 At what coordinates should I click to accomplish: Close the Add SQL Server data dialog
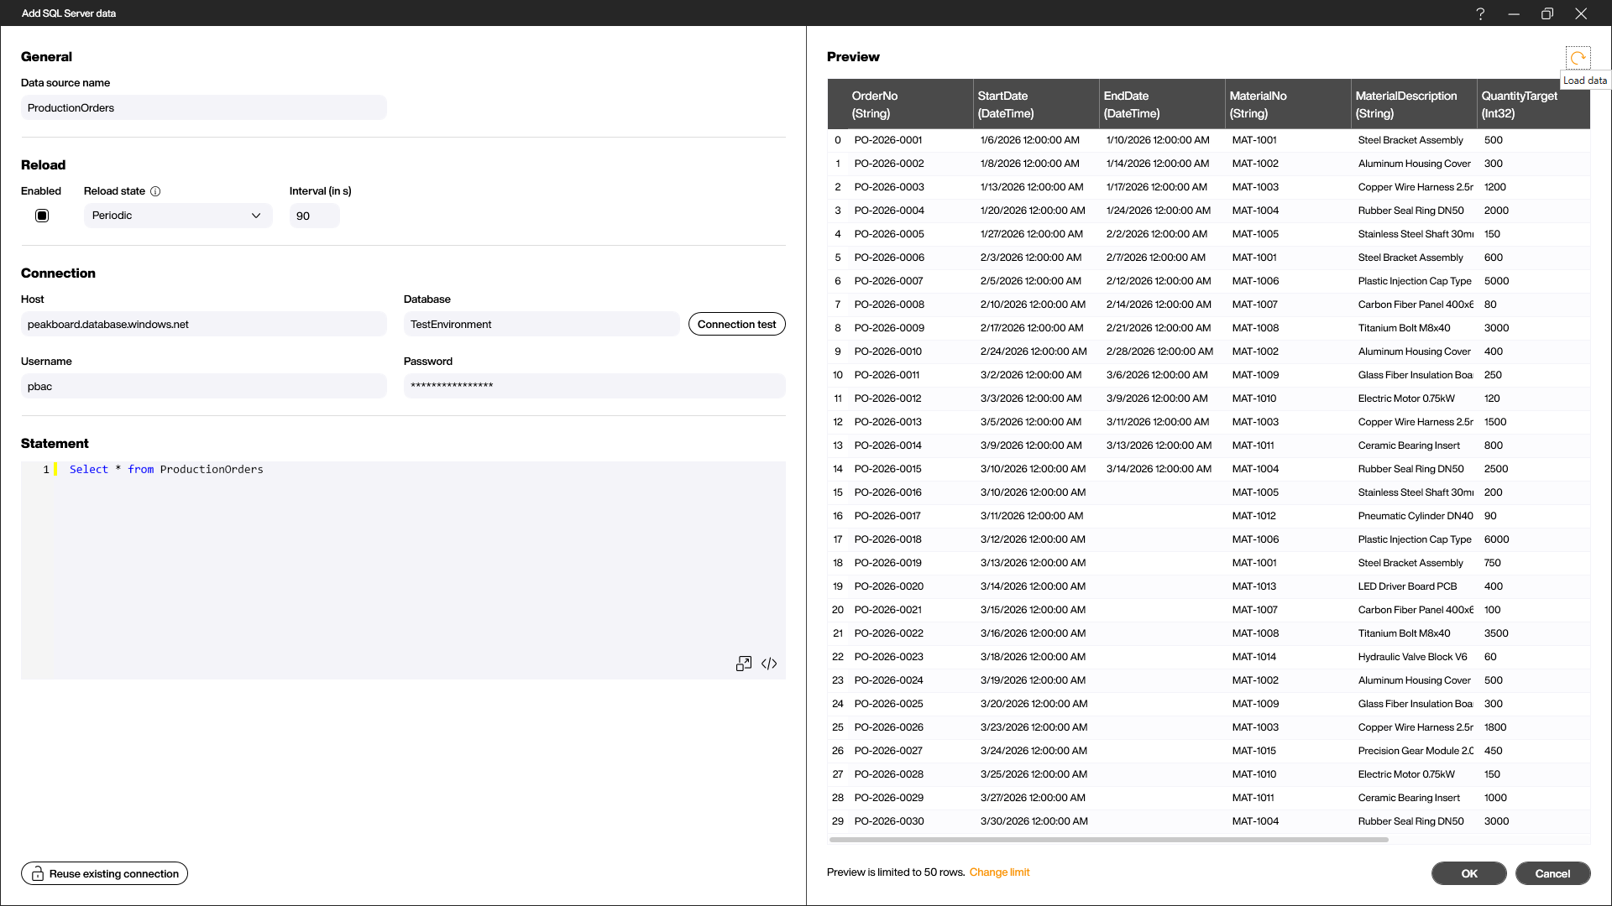(1581, 13)
